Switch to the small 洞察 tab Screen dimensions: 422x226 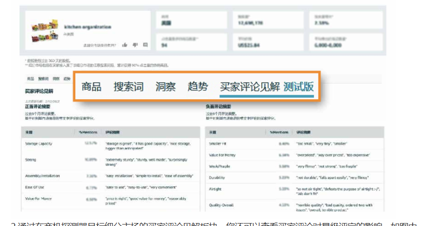coord(56,79)
